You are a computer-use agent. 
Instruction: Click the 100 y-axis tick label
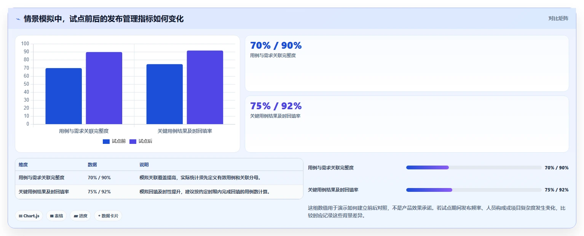pos(25,44)
